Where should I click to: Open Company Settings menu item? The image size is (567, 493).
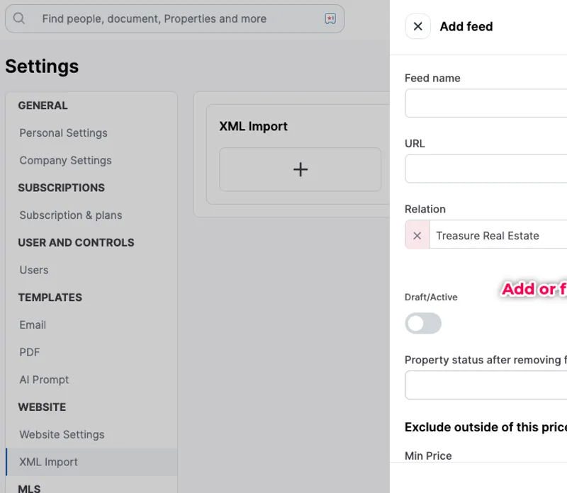click(x=66, y=161)
